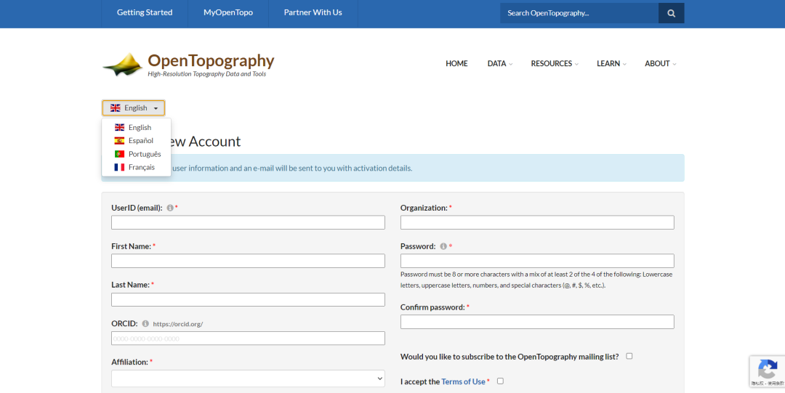The height and width of the screenshot is (393, 785).
Task: Click the Organization input field
Action: [537, 222]
